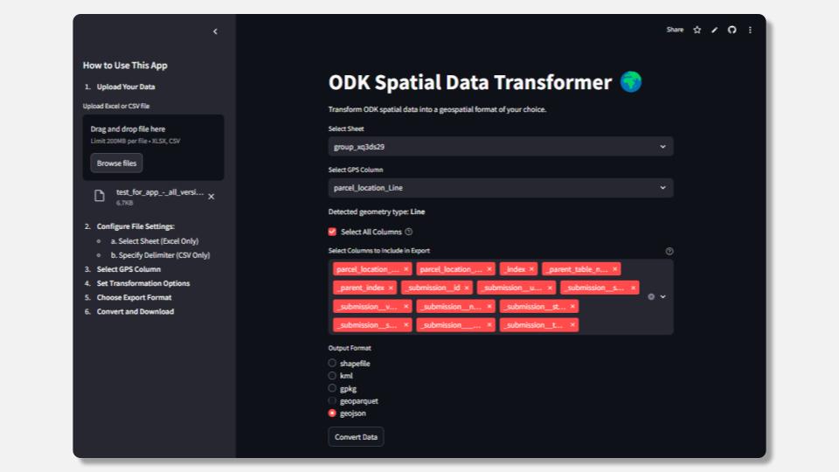Choose geoparquet output format
This screenshot has width=839, height=472.
[x=332, y=401]
